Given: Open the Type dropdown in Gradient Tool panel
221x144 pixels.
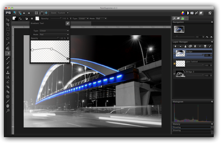Looking at the screenshot, I should [x=54, y=31].
